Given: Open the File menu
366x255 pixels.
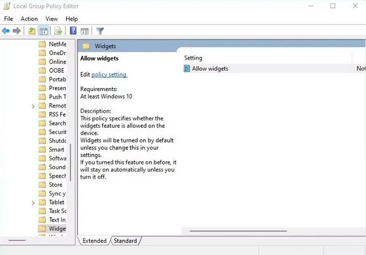Looking at the screenshot, I should pos(9,19).
